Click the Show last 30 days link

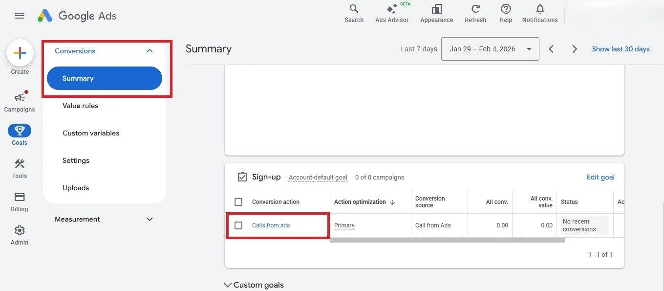pyautogui.click(x=620, y=49)
